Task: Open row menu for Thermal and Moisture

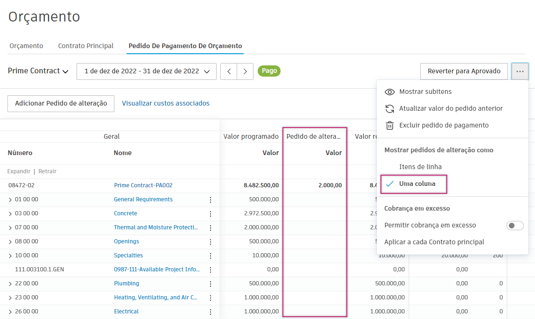Action: [x=211, y=227]
